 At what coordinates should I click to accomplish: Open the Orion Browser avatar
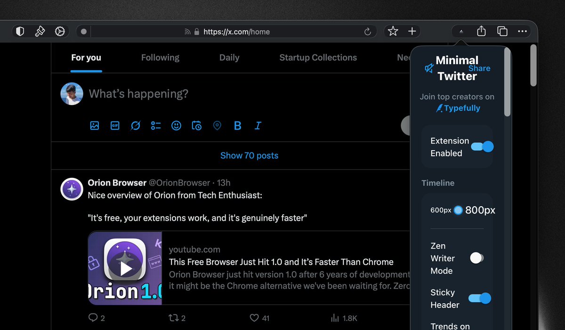click(x=73, y=189)
